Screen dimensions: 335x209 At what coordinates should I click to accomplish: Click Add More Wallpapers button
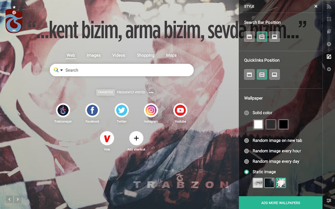[x=281, y=203]
